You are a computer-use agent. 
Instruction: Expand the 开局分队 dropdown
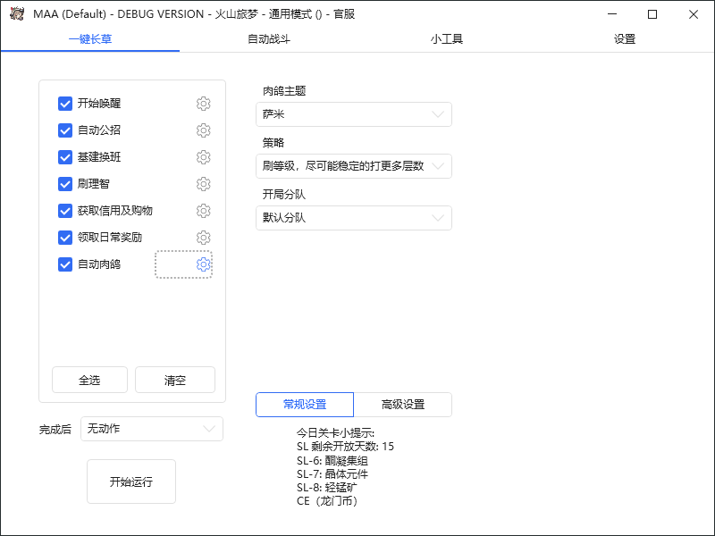click(x=353, y=218)
